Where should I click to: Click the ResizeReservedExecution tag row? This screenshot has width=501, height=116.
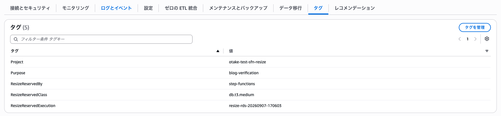click(x=250, y=106)
